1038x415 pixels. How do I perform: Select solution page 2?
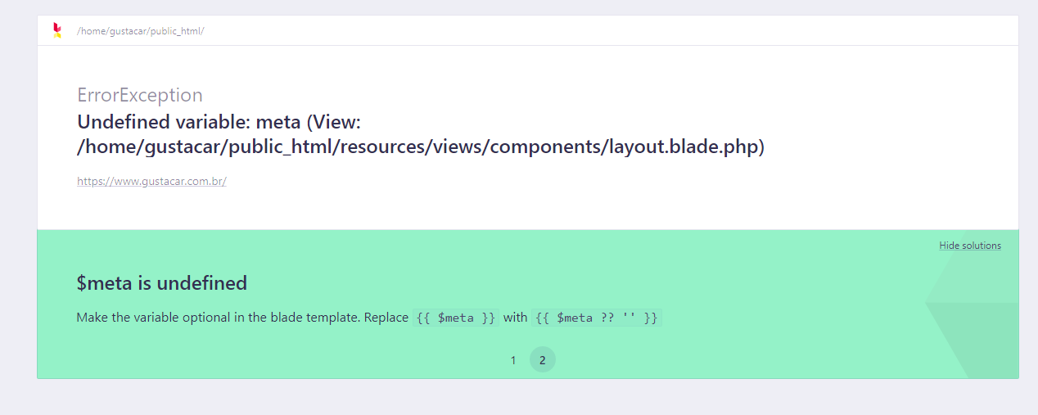click(x=542, y=360)
